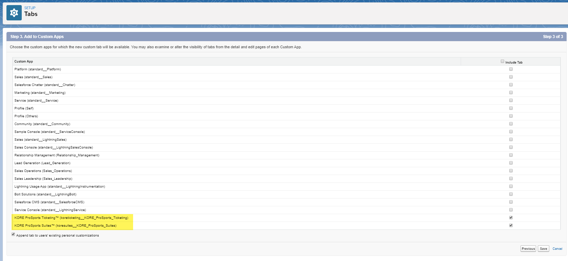The image size is (568, 261).
Task: Check Include Tab for Salesforce Chatter
Action: pyautogui.click(x=511, y=85)
